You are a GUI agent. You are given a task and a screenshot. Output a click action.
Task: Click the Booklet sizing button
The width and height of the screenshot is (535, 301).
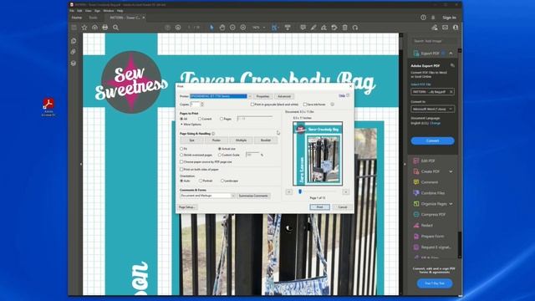click(x=266, y=140)
